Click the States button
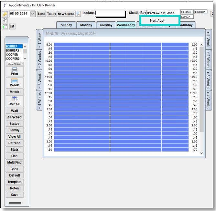 [15, 124]
